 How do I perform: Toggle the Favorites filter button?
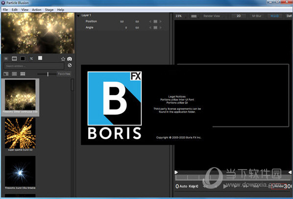click(x=64, y=74)
